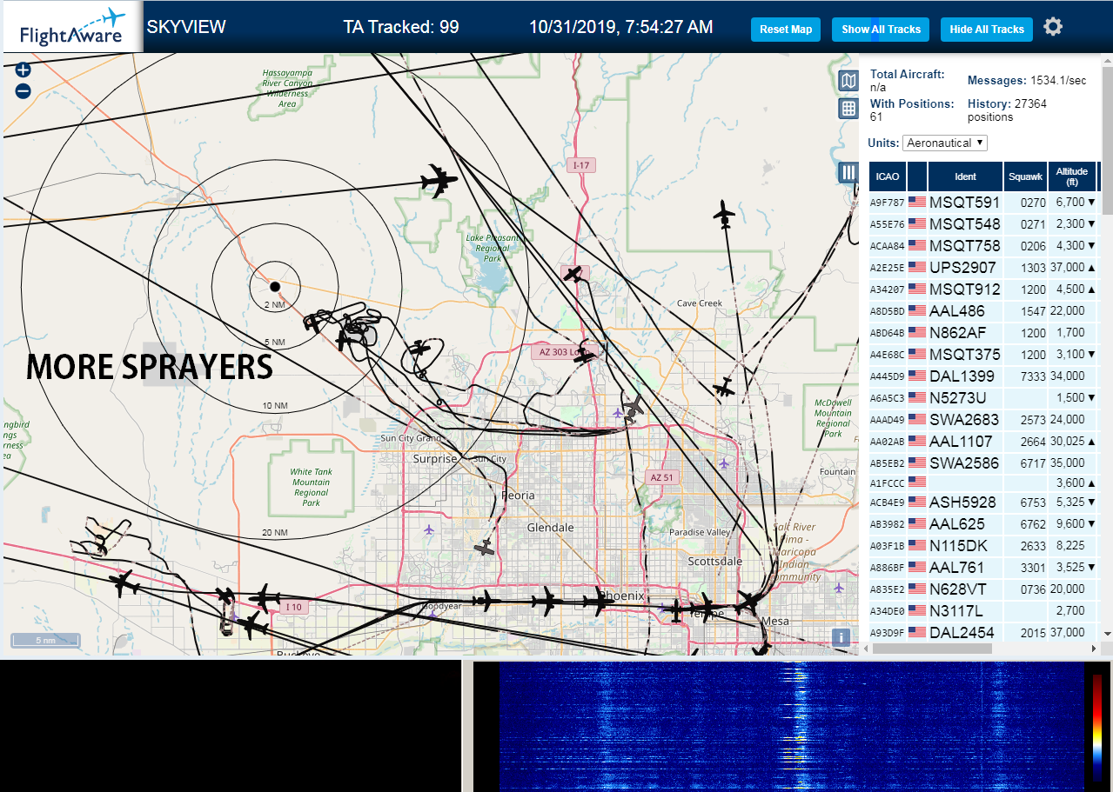
Task: Select aircraft icon near AZ 303 Loop label
Action: (x=585, y=354)
